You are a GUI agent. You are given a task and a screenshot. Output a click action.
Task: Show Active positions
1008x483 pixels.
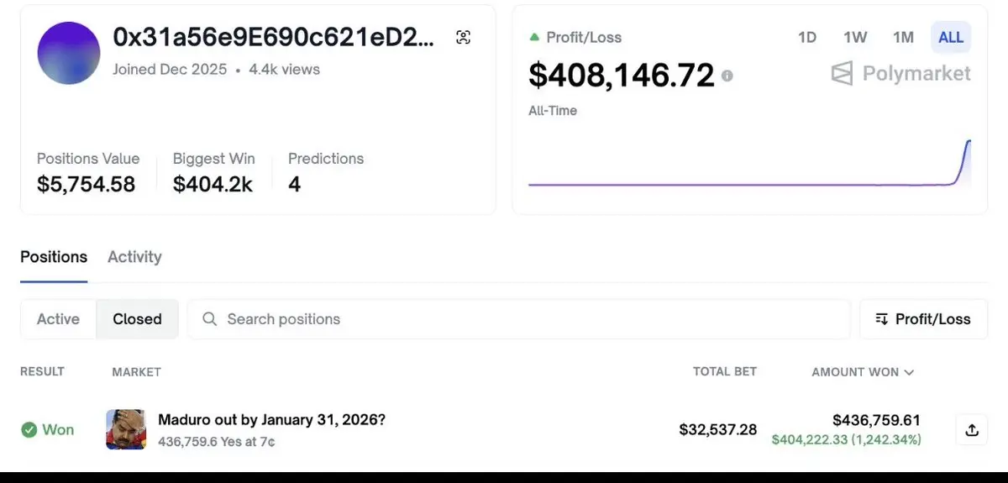tap(58, 319)
